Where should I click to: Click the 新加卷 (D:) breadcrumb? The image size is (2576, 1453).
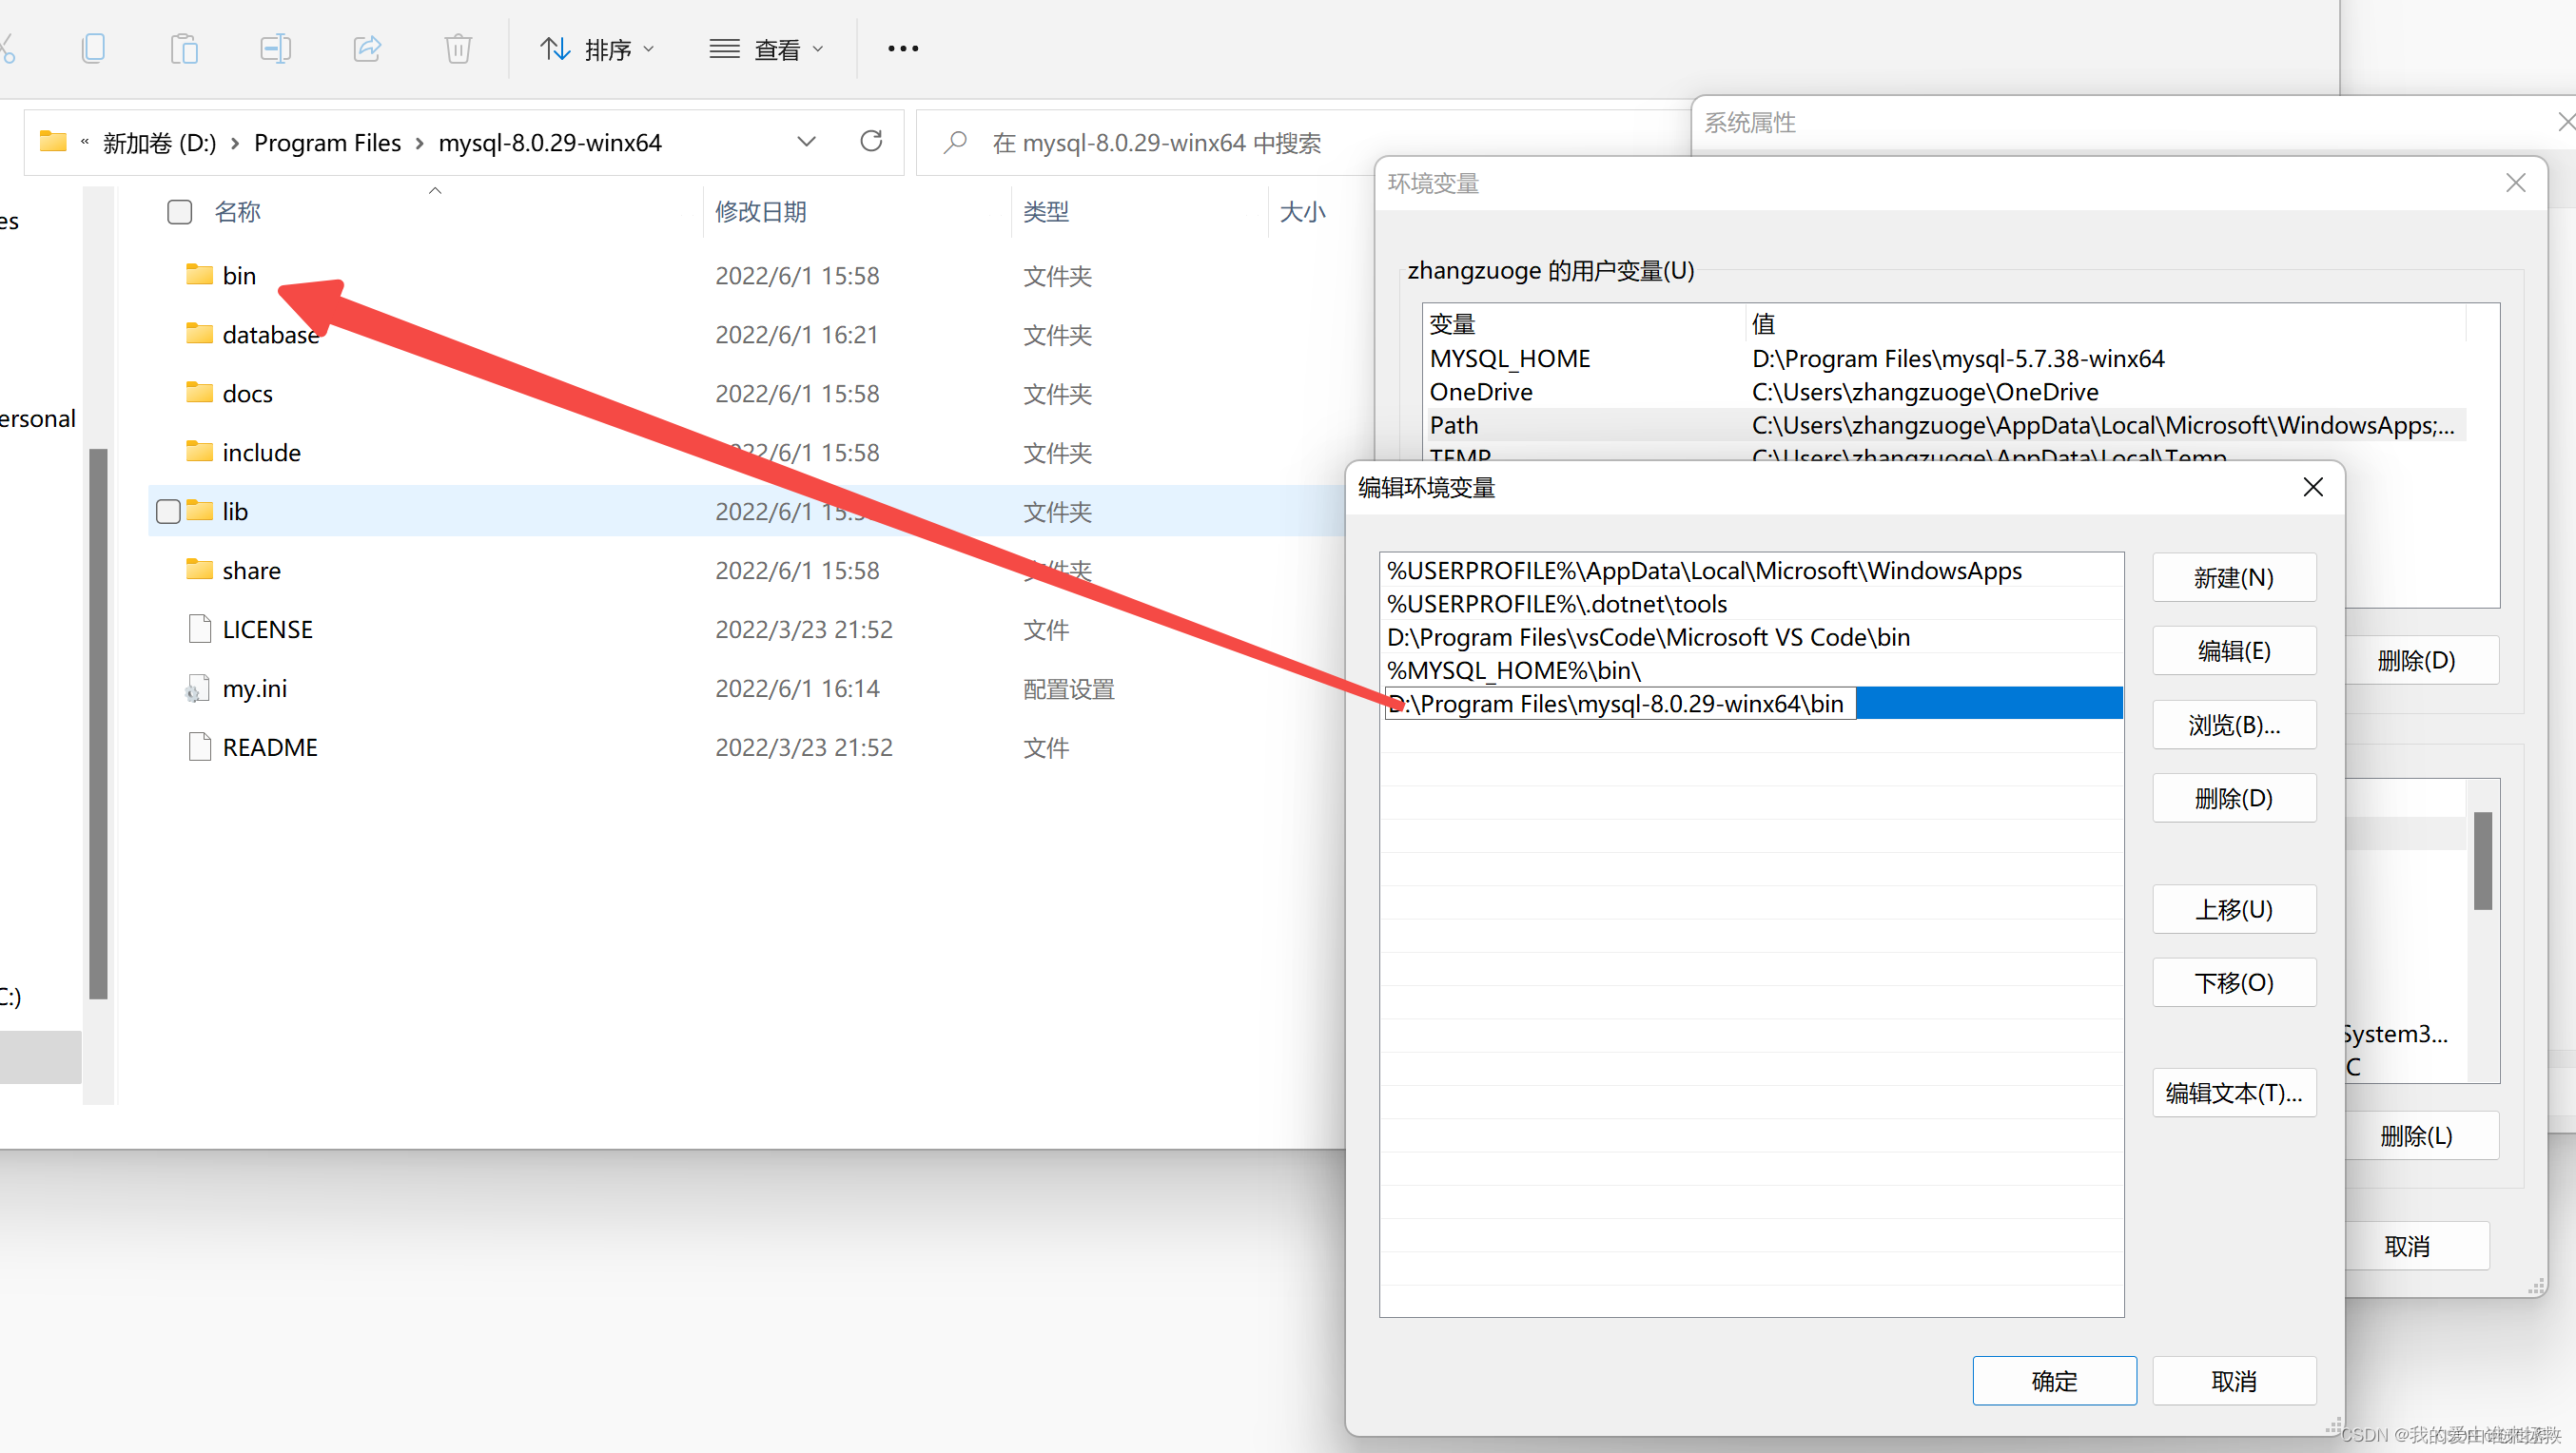pyautogui.click(x=159, y=143)
